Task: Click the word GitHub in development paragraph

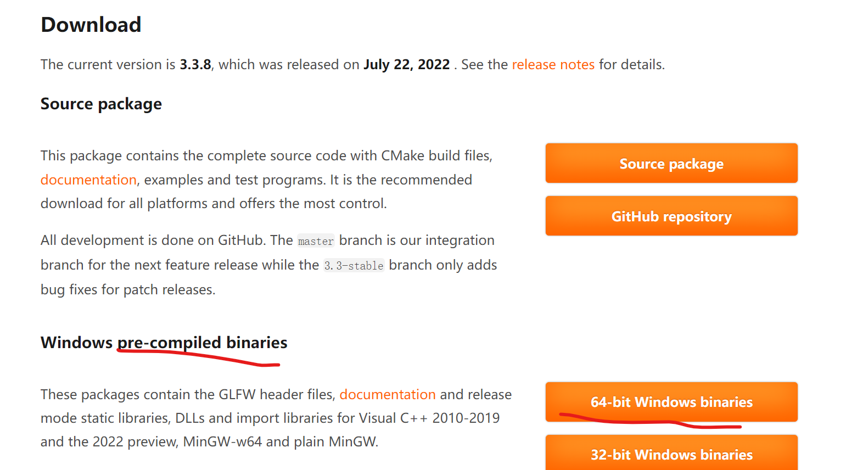Action: (240, 240)
